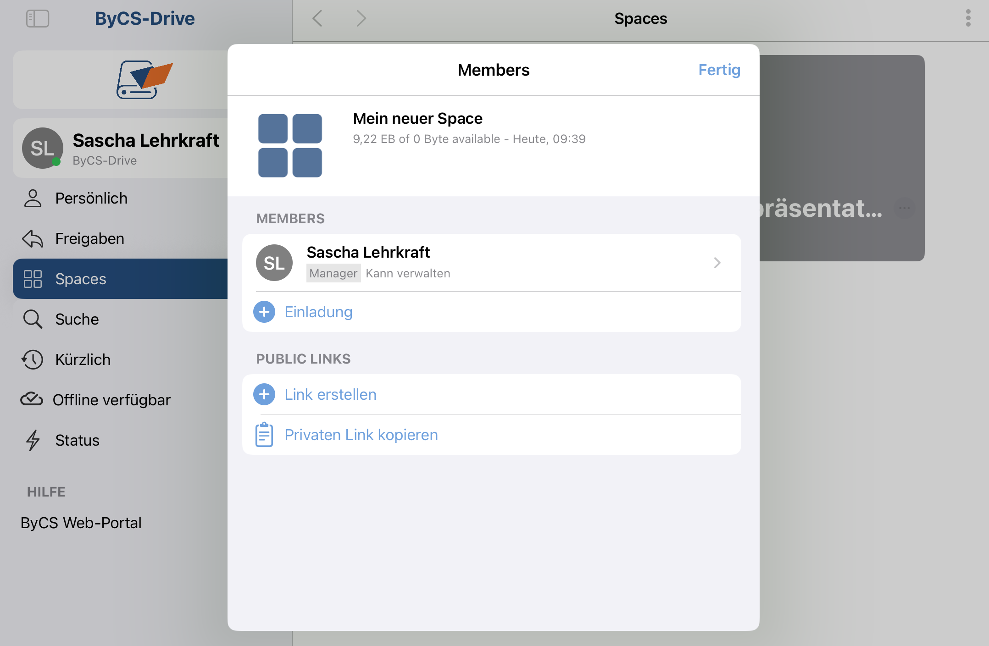
Task: Select Freigaben in the sidebar
Action: (x=89, y=238)
